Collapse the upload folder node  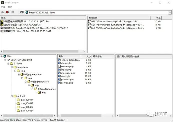point(12,96)
